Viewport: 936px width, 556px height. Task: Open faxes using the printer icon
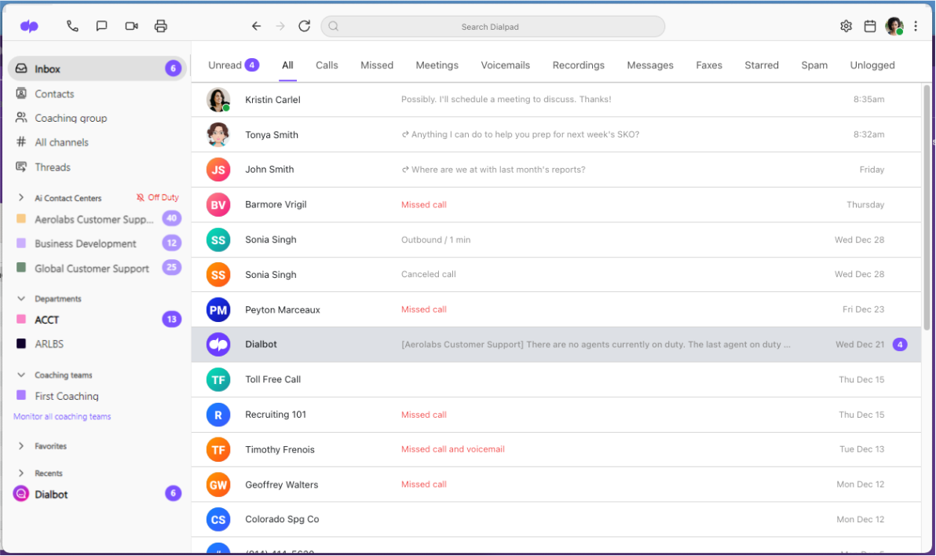point(161,25)
